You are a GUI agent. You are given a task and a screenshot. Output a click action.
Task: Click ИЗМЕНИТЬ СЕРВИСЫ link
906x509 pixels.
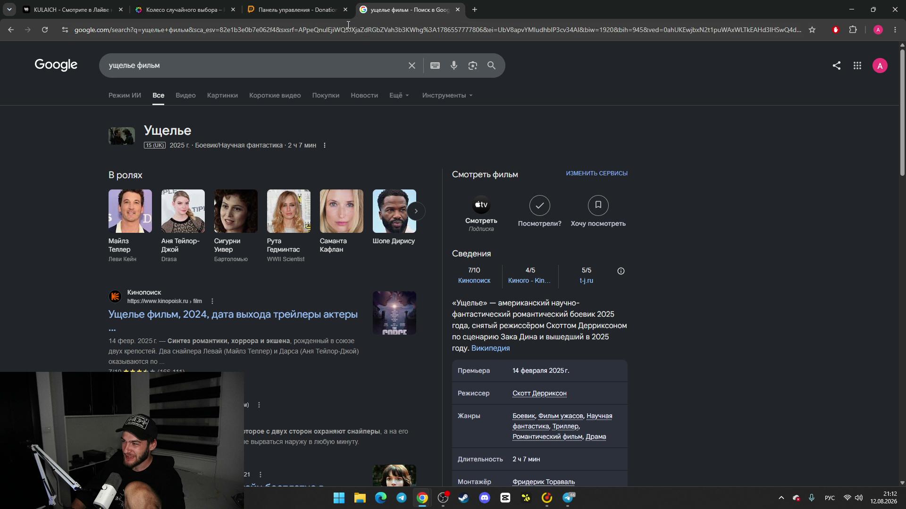597,173
